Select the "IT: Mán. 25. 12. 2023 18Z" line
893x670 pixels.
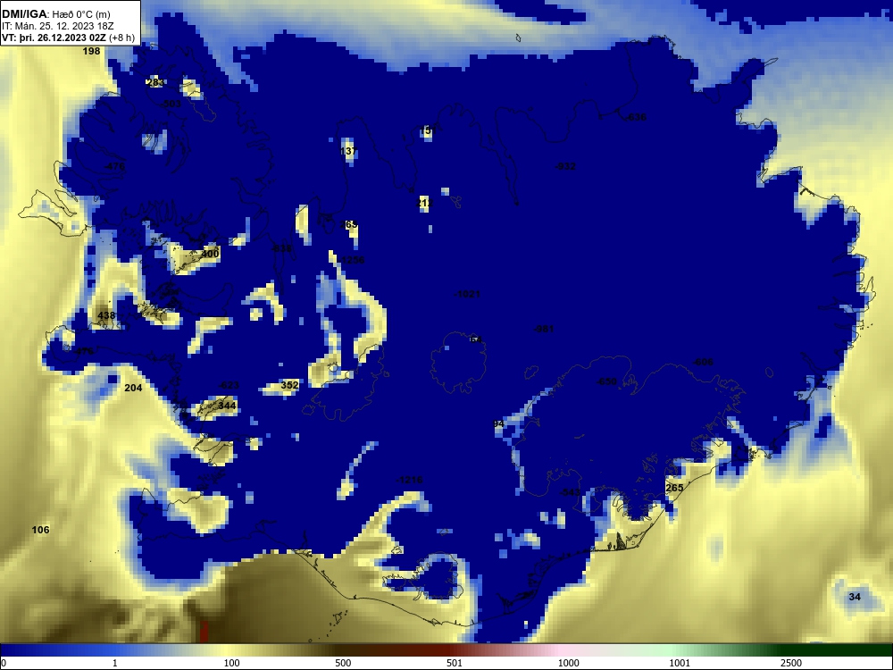(x=57, y=26)
